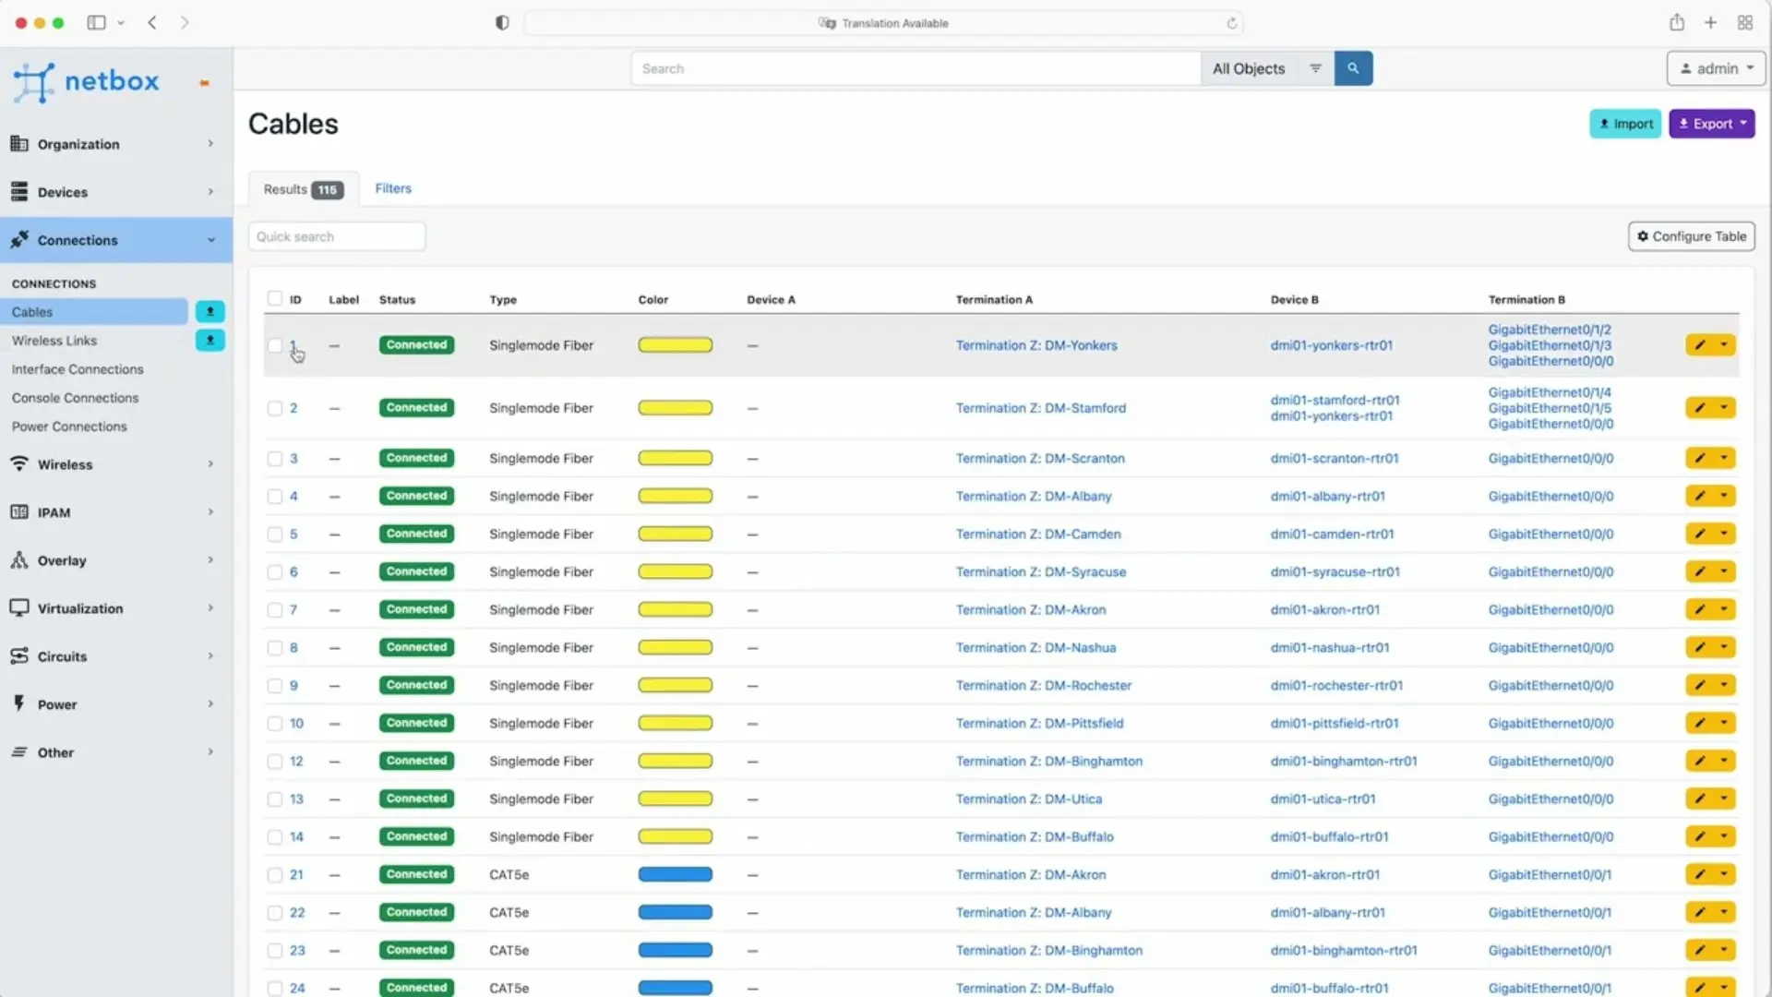Screen dimensions: 1772x997
Task: Click the Configure Table button
Action: (1692, 236)
